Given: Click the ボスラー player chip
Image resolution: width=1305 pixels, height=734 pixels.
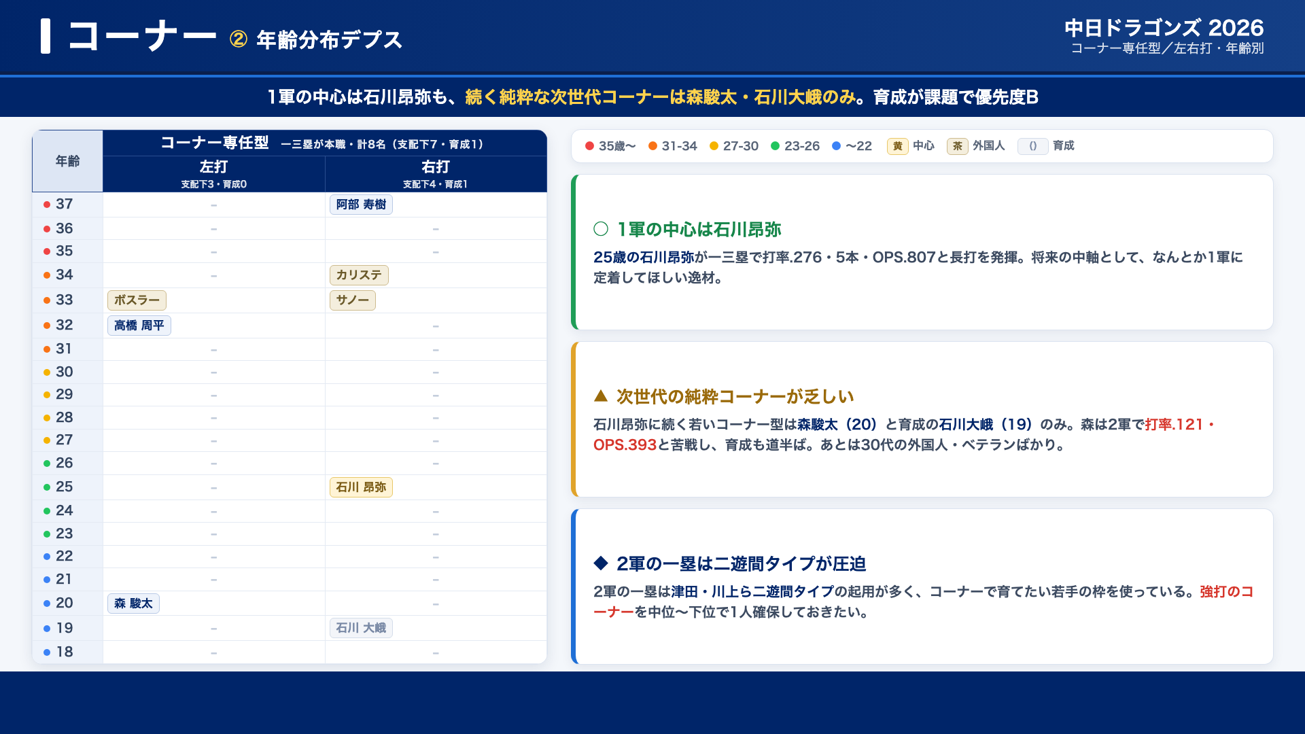Looking at the screenshot, I should pyautogui.click(x=137, y=300).
